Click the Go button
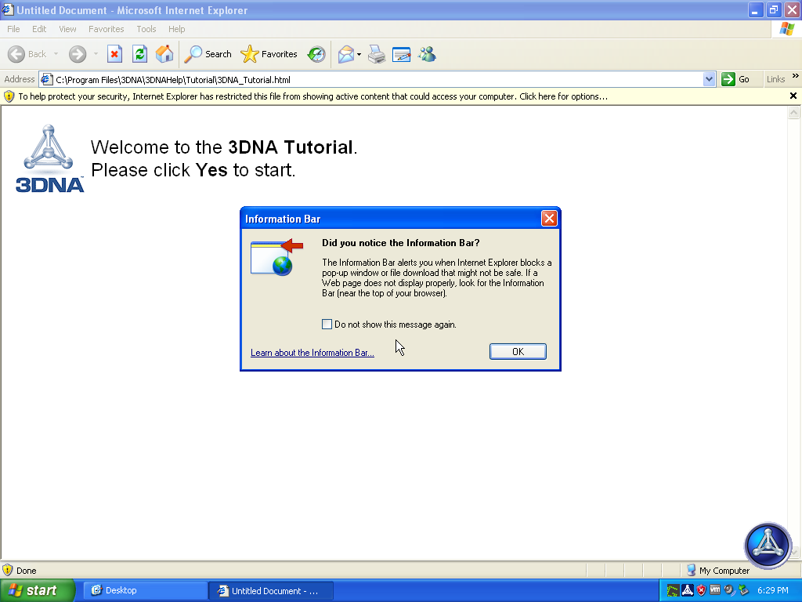Viewport: 802px width, 602px height. [x=735, y=79]
